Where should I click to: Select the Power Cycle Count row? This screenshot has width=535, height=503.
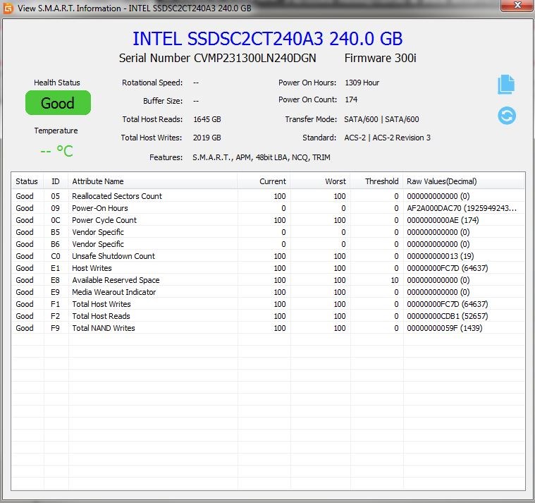point(268,220)
